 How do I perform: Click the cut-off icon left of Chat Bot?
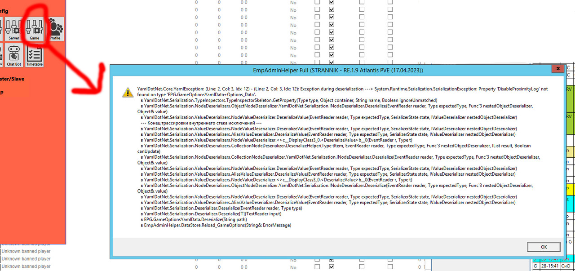[1, 56]
